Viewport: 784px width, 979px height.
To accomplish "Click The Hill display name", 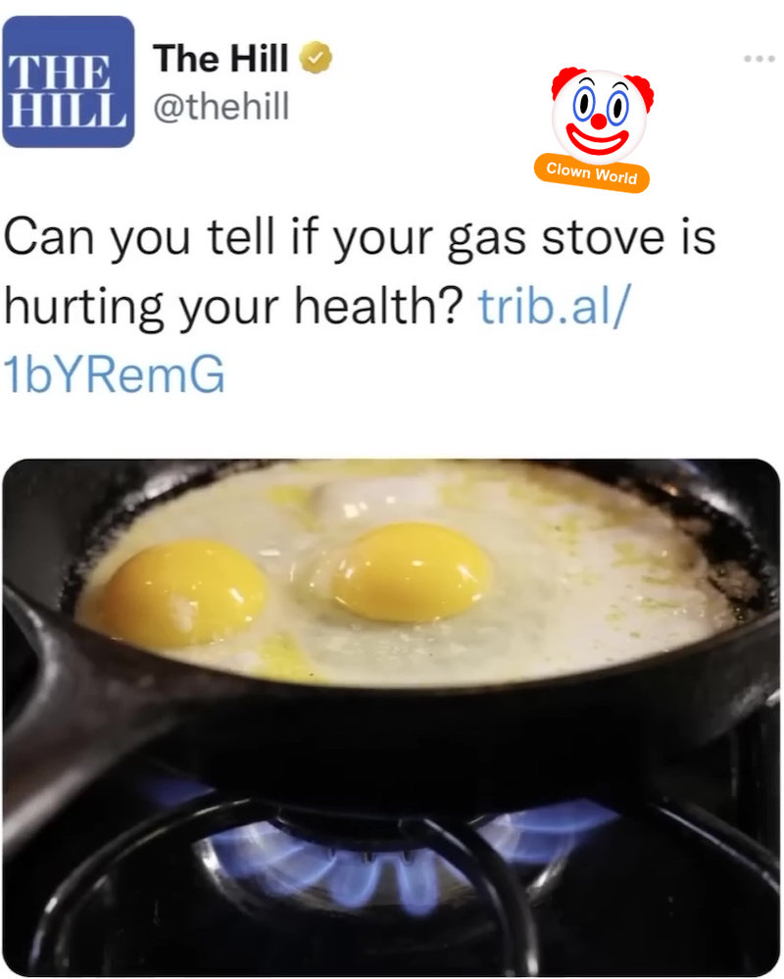I will tap(220, 58).
